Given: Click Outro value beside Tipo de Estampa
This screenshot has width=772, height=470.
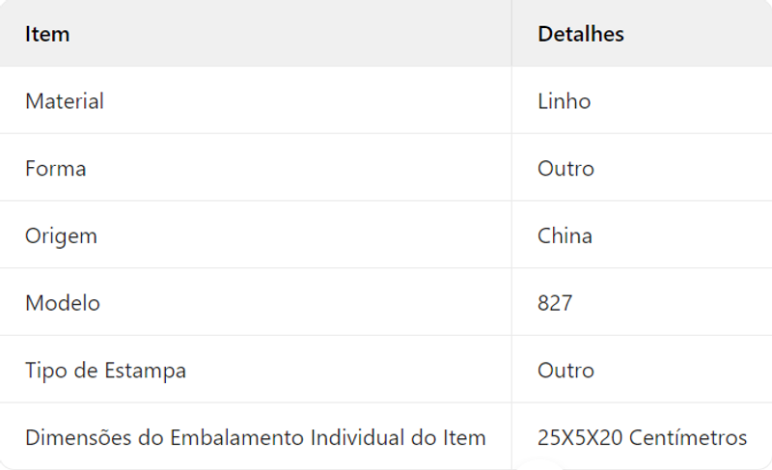Looking at the screenshot, I should coord(565,370).
